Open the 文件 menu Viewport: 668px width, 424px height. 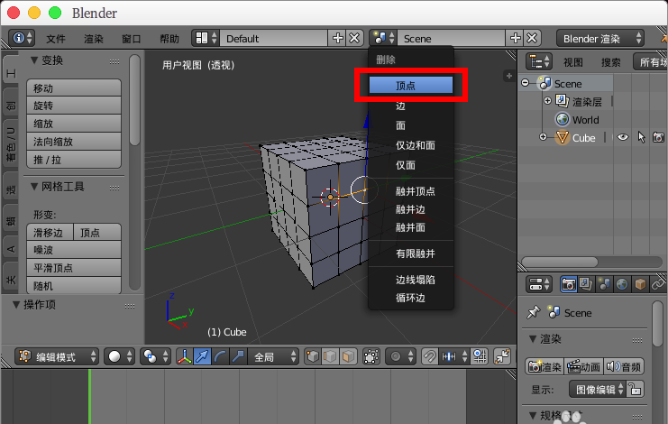point(56,39)
